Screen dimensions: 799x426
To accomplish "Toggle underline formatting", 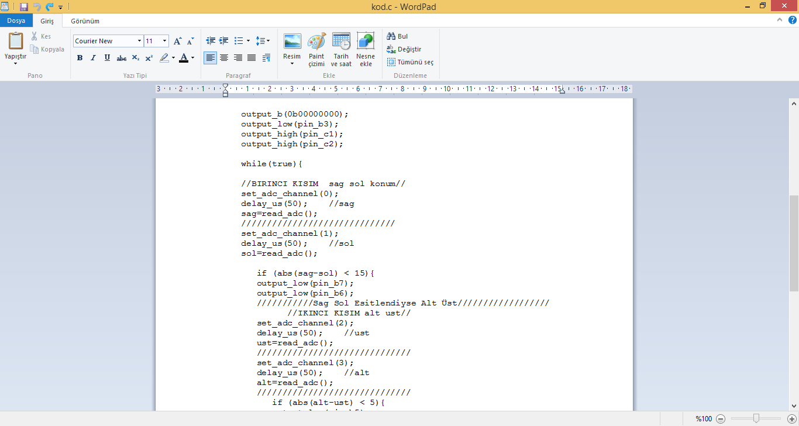I will tap(107, 58).
